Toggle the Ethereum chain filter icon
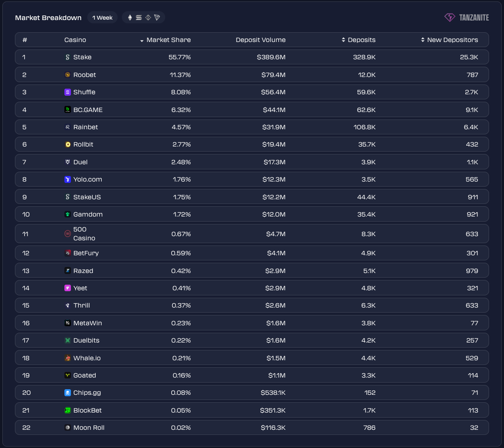Image resolution: width=504 pixels, height=448 pixels. pos(130,18)
